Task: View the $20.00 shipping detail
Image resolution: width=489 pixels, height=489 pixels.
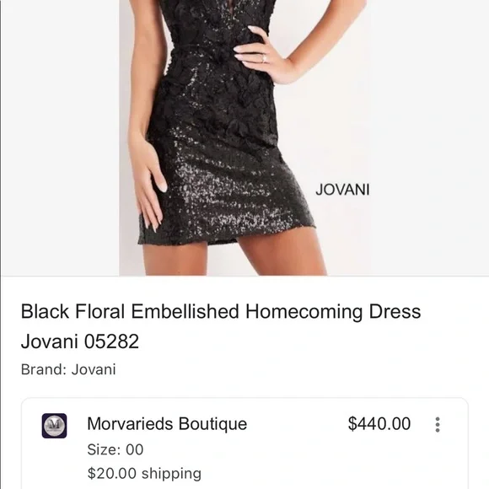Action: tap(144, 474)
